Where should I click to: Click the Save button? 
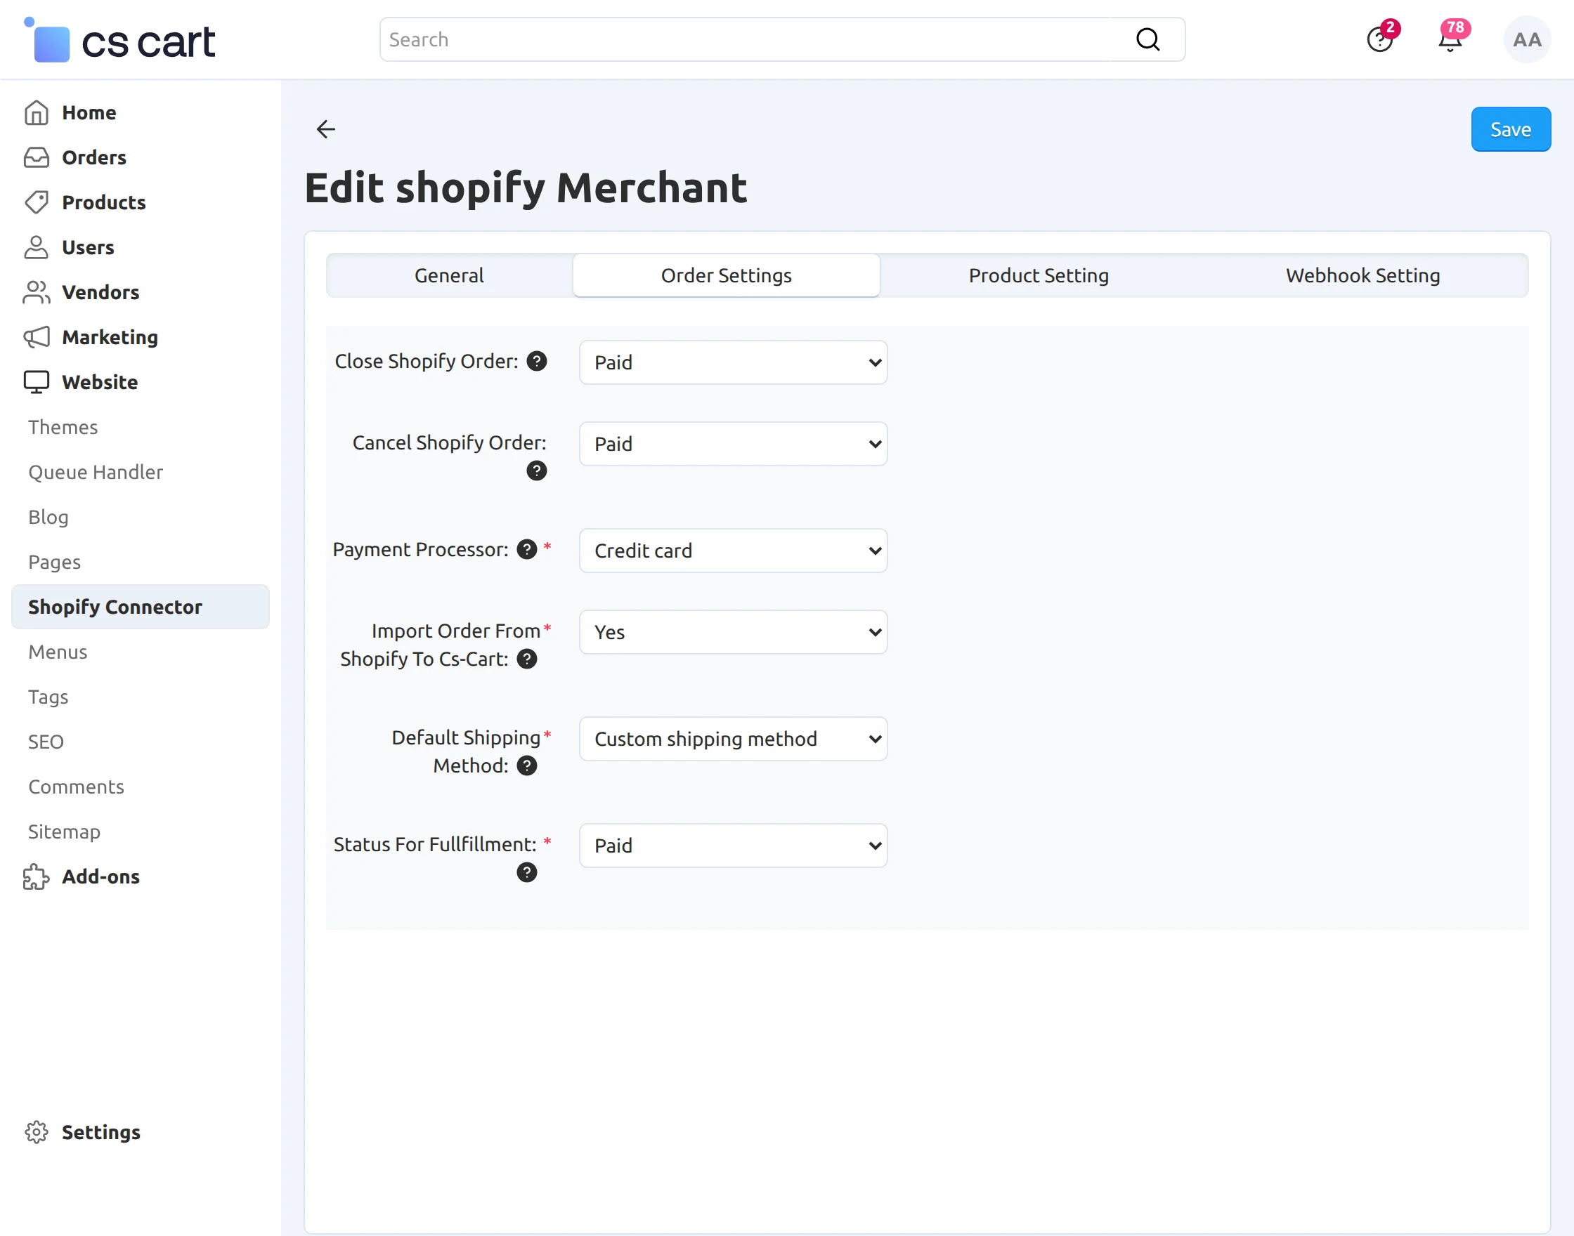click(1510, 129)
